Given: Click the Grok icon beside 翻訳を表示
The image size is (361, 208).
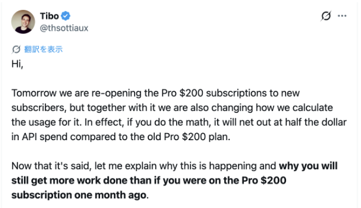Looking at the screenshot, I should [16, 49].
